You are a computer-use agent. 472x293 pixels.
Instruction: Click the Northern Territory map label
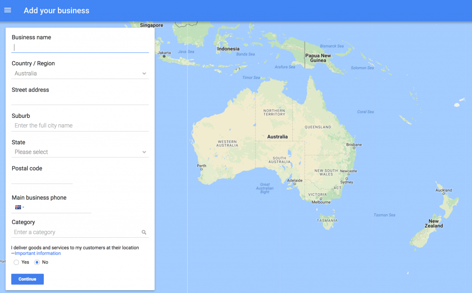(x=274, y=112)
